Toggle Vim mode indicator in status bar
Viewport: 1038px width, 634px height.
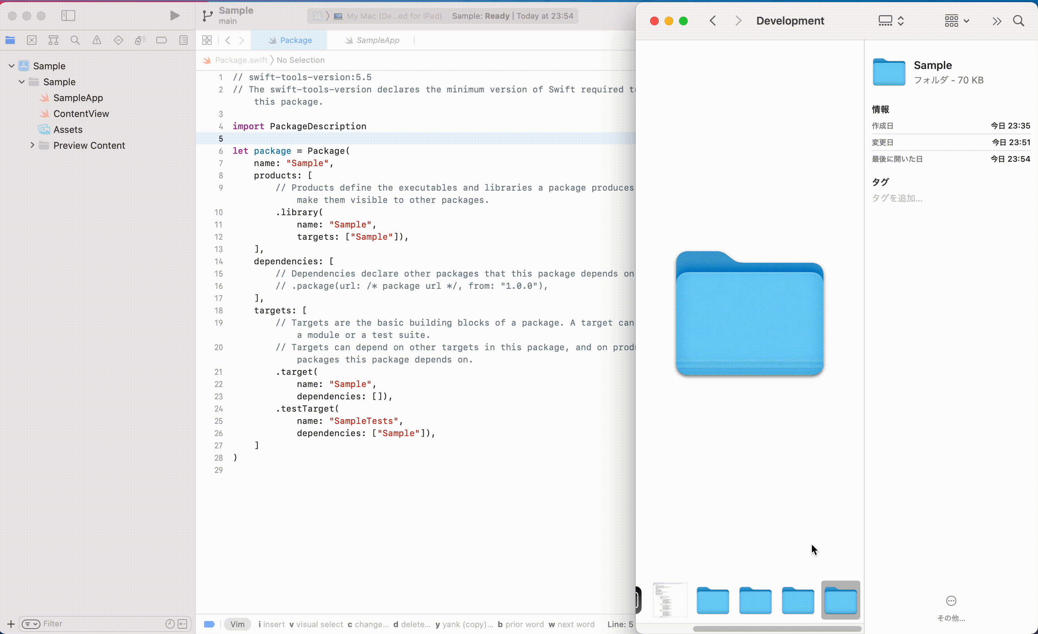(x=237, y=624)
